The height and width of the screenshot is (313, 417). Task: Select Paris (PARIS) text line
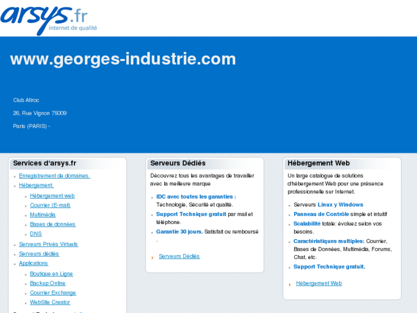click(32, 126)
